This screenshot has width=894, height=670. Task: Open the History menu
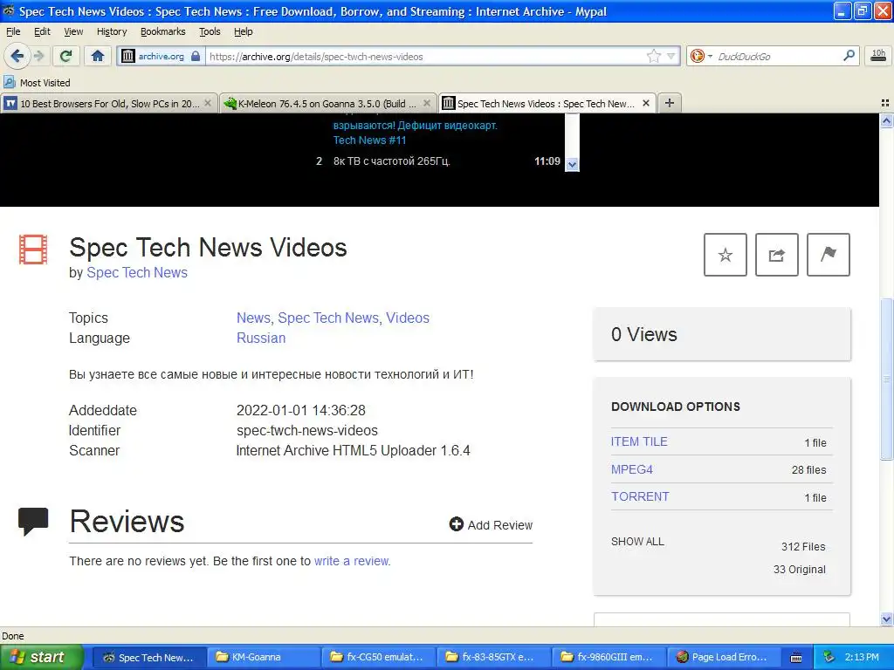coord(111,31)
